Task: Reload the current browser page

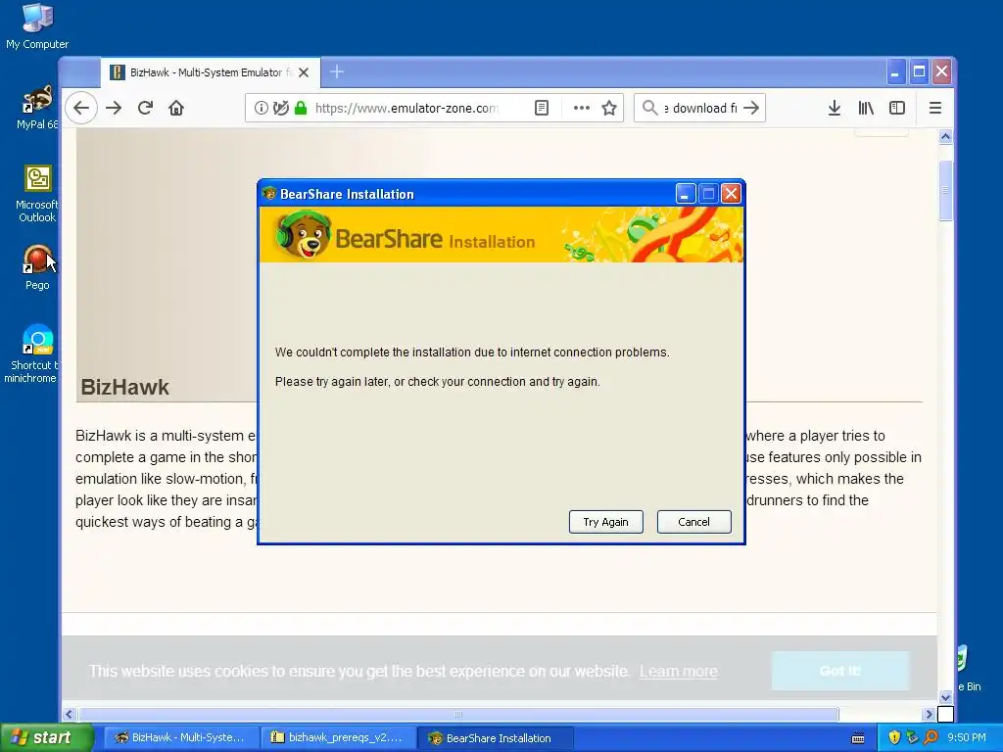Action: 145,108
